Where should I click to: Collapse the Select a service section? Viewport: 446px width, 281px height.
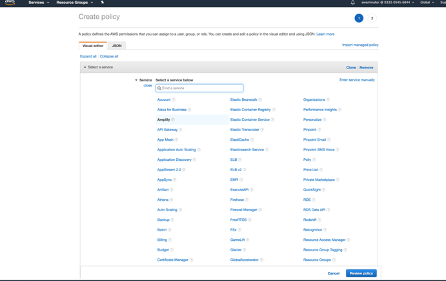(85, 67)
